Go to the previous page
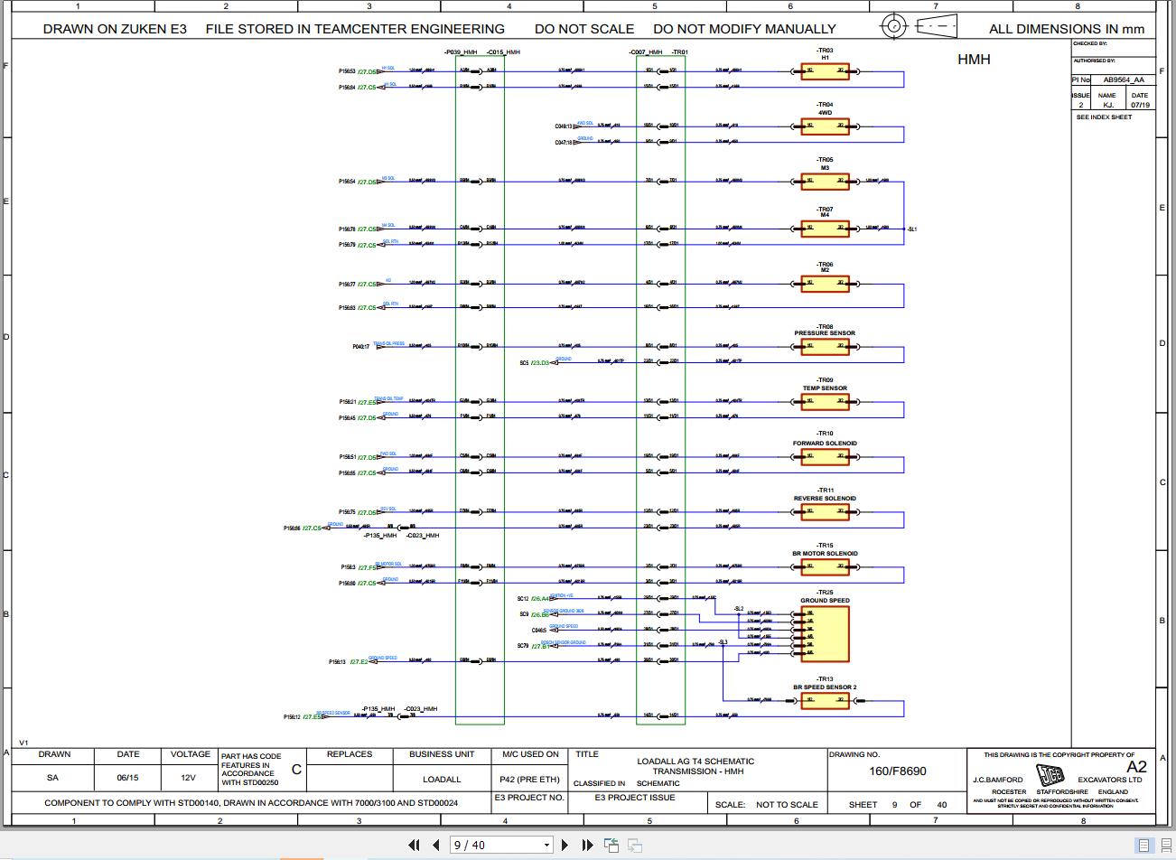This screenshot has width=1176, height=860. (x=436, y=845)
